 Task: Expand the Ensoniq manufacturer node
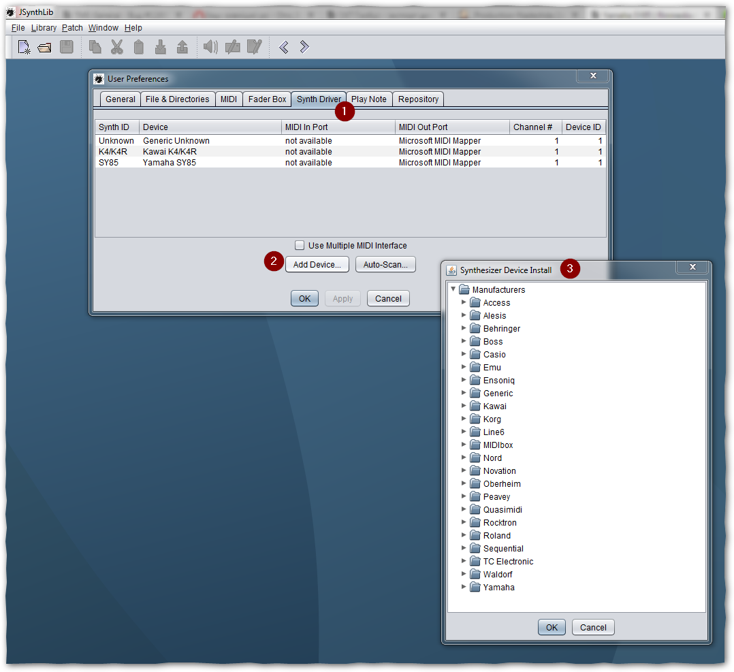[x=464, y=380]
